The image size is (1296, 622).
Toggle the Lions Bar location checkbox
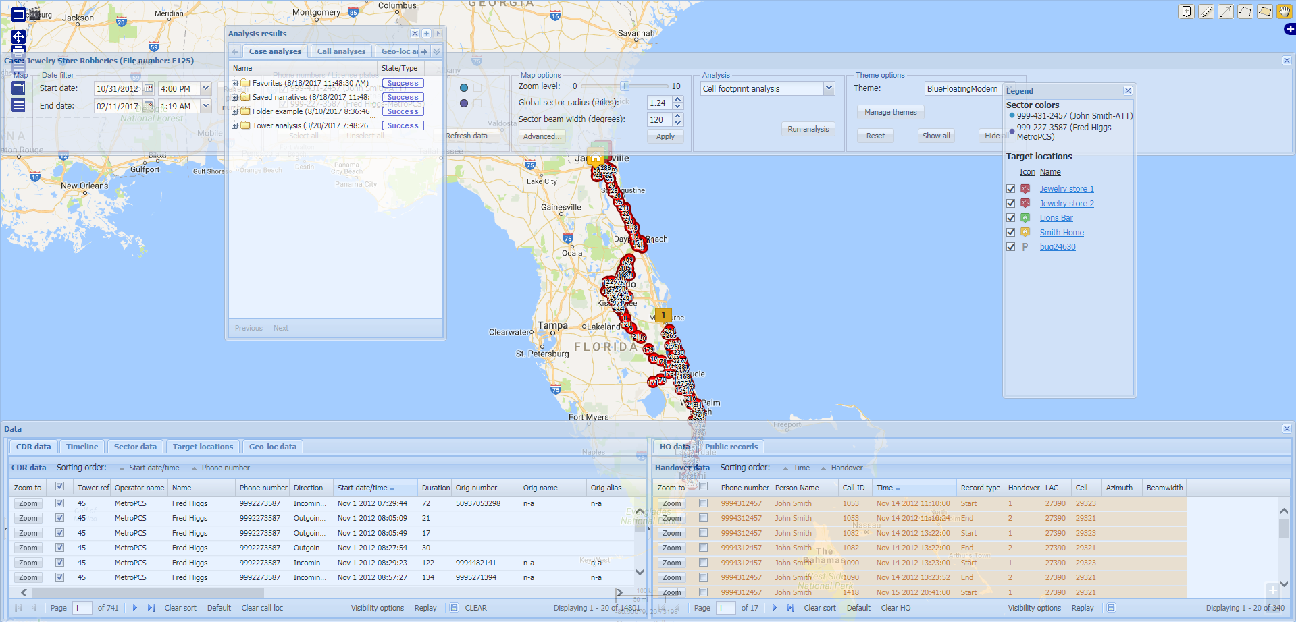pyautogui.click(x=1010, y=218)
